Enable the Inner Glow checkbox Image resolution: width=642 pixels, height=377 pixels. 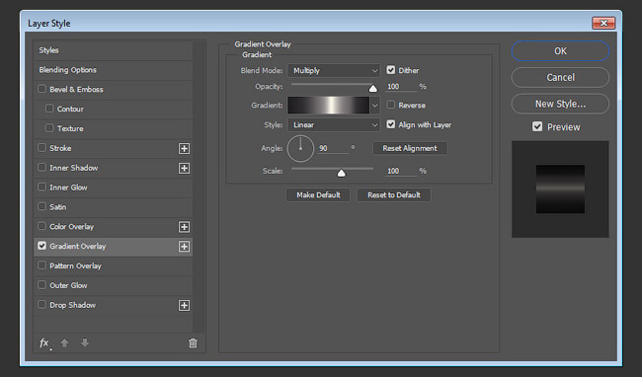tap(41, 187)
